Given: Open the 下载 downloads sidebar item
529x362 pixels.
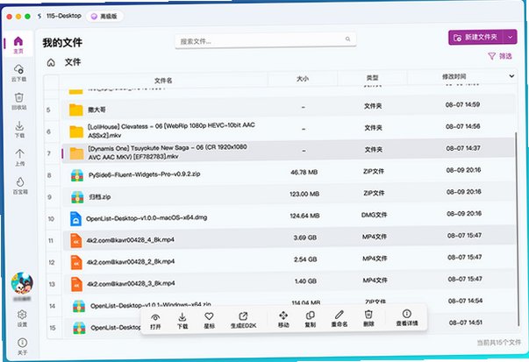Looking at the screenshot, I should (x=19, y=130).
